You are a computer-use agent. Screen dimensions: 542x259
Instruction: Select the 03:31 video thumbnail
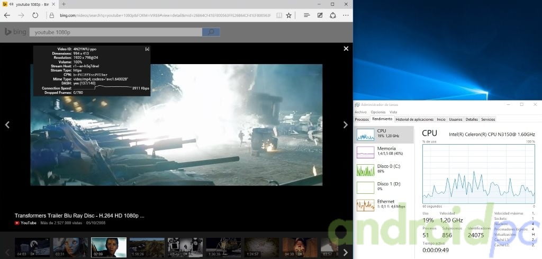[x=70, y=247]
